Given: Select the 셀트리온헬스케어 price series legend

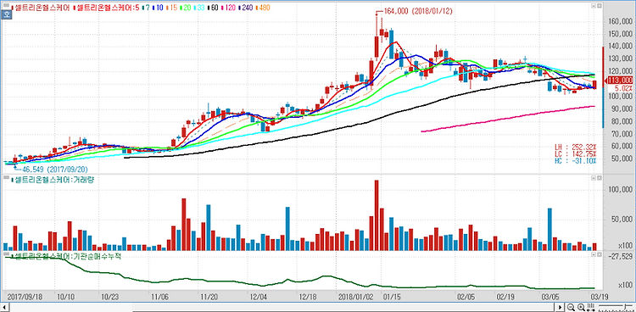Looking at the screenshot, I should click(41, 8).
